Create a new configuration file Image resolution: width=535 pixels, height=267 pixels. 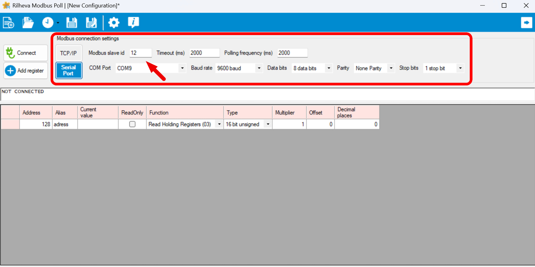[9, 23]
